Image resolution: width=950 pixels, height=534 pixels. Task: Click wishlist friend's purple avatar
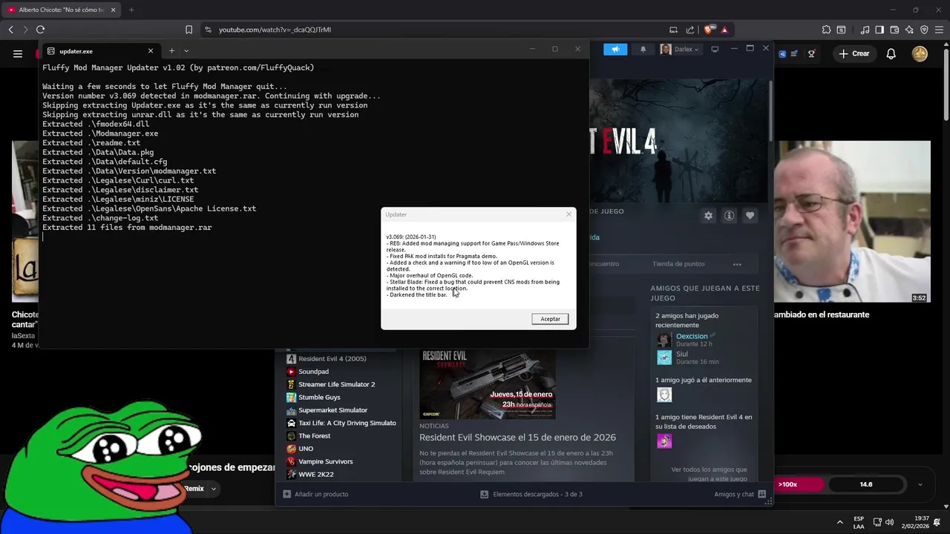(x=664, y=441)
